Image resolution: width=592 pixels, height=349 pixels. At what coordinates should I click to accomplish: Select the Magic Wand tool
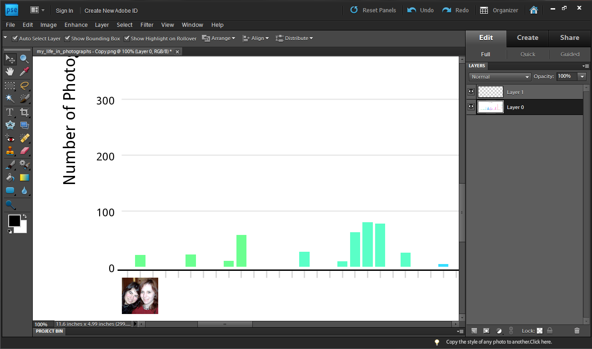(x=10, y=98)
